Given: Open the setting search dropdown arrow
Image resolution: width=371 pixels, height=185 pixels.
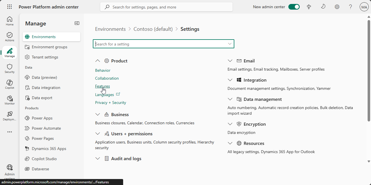Looking at the screenshot, I should pyautogui.click(x=230, y=44).
